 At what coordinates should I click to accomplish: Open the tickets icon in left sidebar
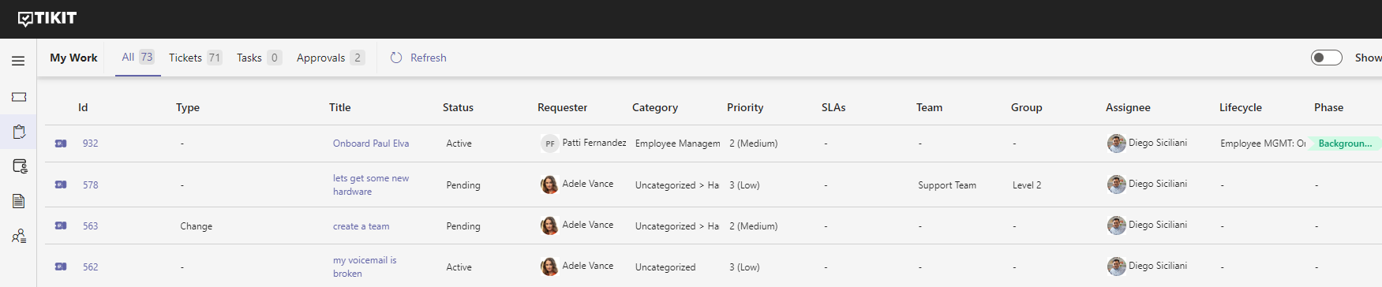pos(19,97)
